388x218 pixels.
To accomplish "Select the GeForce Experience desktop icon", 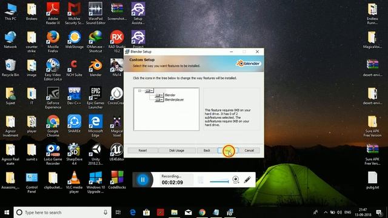I will coord(53,98).
